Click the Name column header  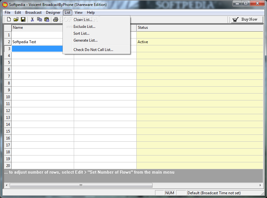coord(37,28)
